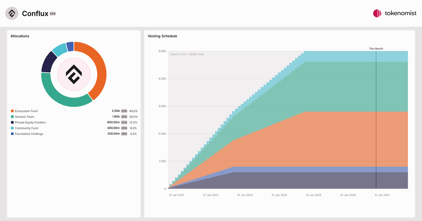Viewport: 422px width, 221px height.
Task: Click the 4.0% percentage value
Action: point(134,134)
